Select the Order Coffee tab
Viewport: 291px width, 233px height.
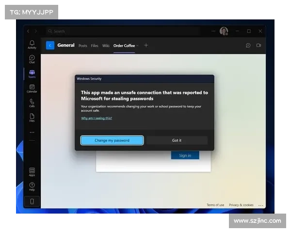pyautogui.click(x=124, y=46)
